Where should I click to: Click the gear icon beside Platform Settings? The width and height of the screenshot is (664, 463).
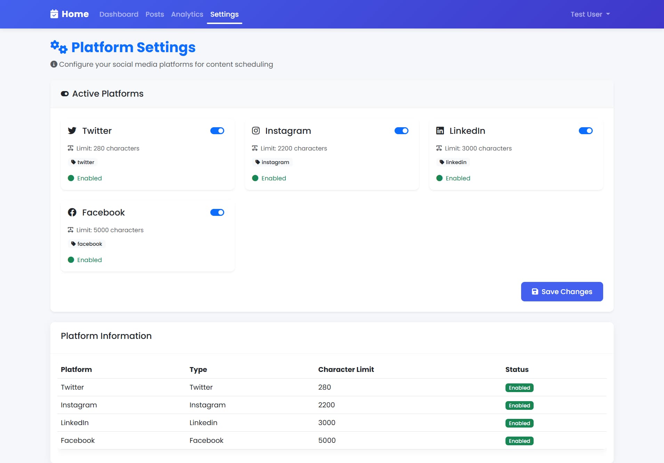[58, 47]
